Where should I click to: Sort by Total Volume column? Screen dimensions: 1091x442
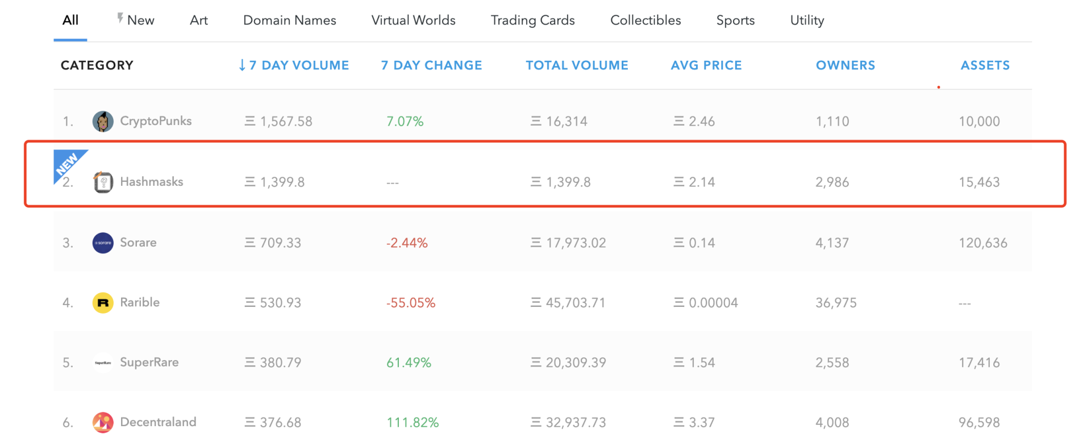pyautogui.click(x=577, y=65)
